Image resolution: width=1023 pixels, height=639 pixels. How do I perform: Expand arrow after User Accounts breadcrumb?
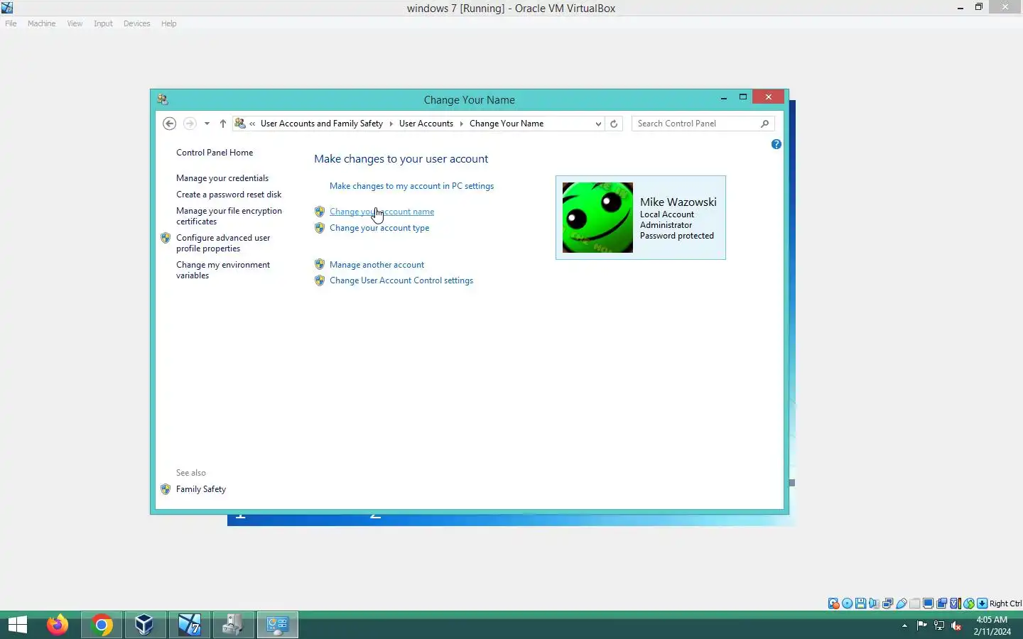coord(461,124)
